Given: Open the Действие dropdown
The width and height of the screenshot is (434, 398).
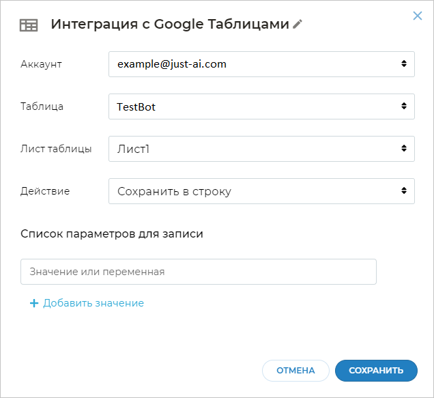Looking at the screenshot, I should (x=261, y=191).
